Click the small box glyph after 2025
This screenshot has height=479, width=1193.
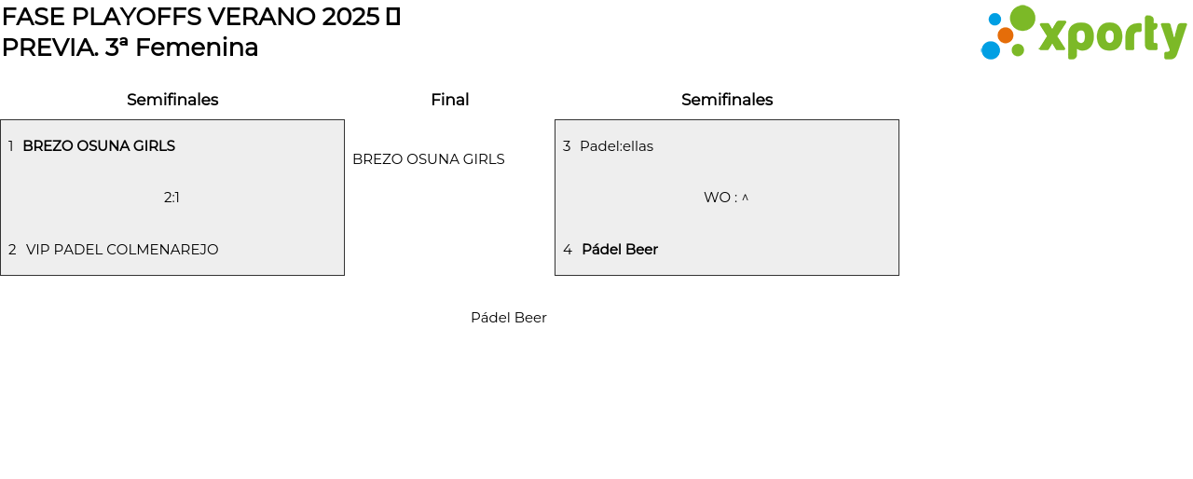point(392,17)
